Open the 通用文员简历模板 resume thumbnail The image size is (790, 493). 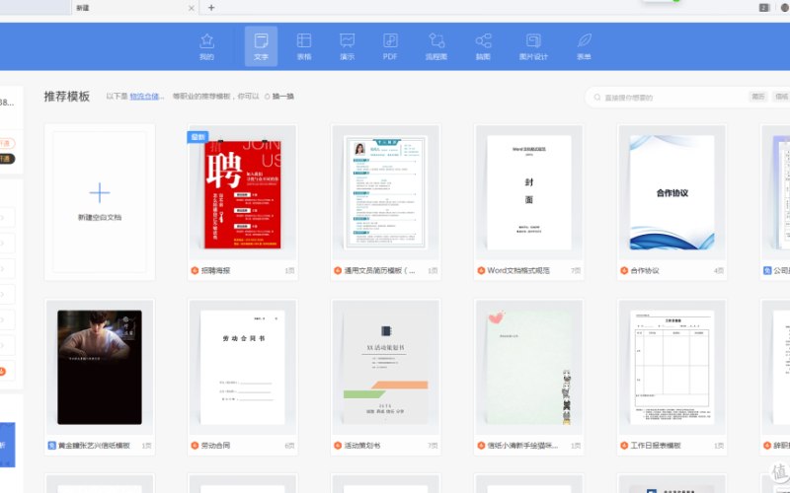pyautogui.click(x=385, y=192)
